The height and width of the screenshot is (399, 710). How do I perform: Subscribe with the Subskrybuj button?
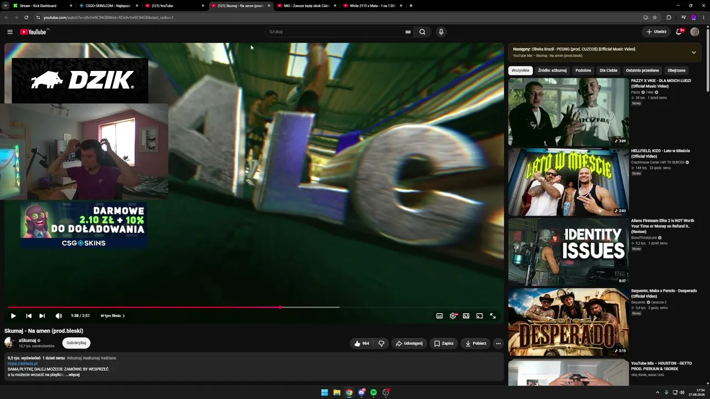[x=77, y=343]
